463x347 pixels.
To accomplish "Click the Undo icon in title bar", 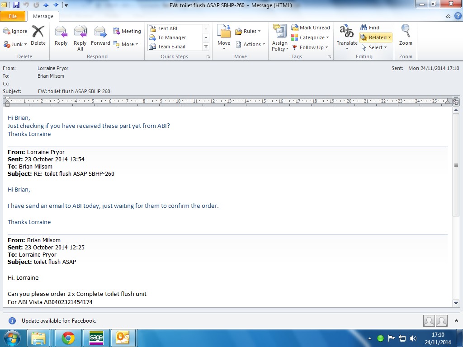I will tap(26, 5).
